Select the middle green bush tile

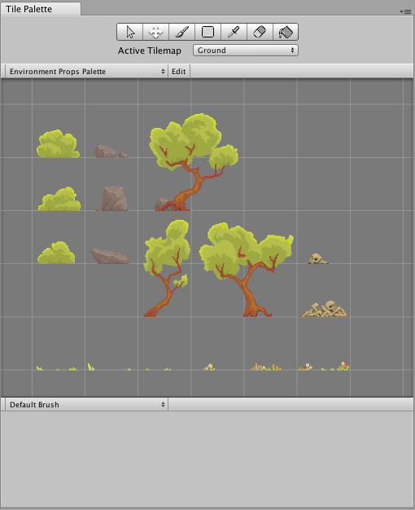click(x=59, y=199)
